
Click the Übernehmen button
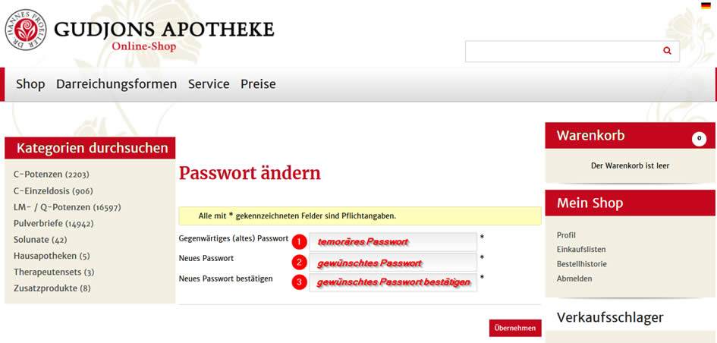tap(515, 328)
